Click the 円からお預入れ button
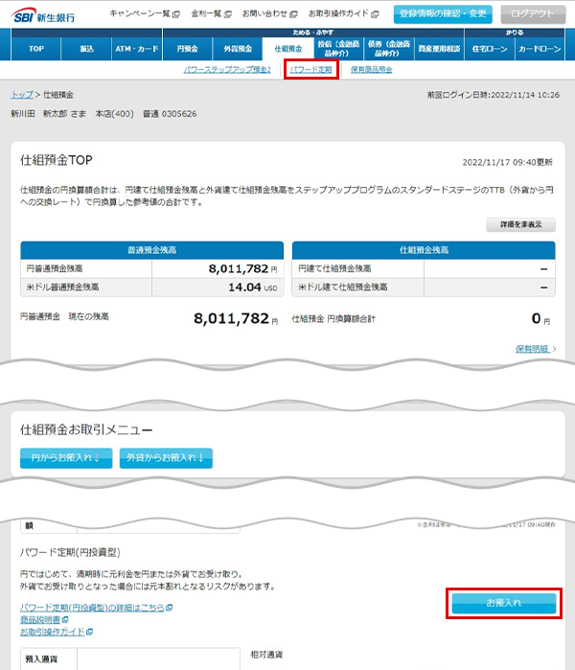Viewport: 575px width, 670px height. point(65,458)
